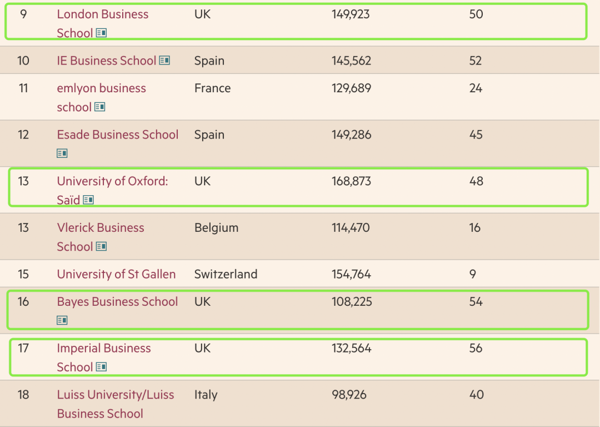
Task: Open Esade Business School link
Action: [117, 135]
